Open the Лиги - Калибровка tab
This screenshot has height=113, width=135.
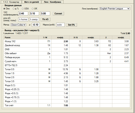[x=52, y=2]
